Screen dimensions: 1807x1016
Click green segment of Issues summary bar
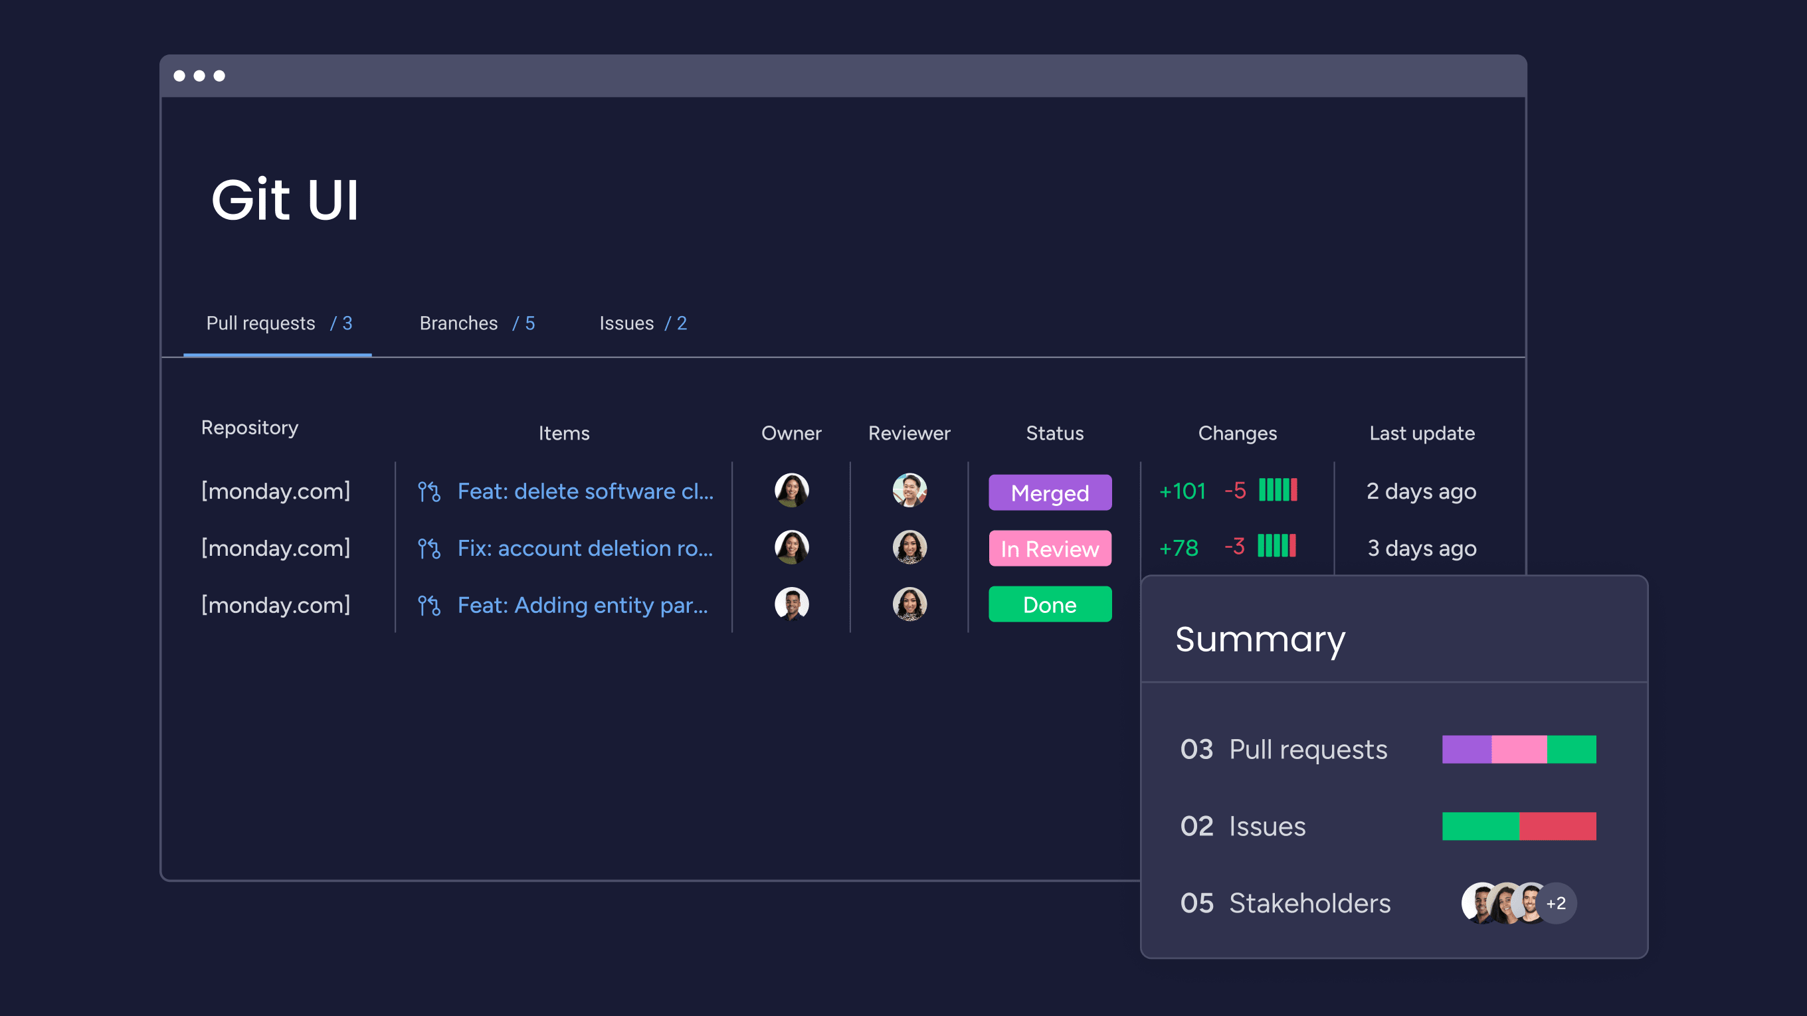(1481, 826)
